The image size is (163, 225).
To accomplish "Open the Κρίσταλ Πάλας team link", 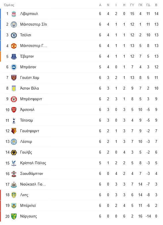I will coord(33,163).
